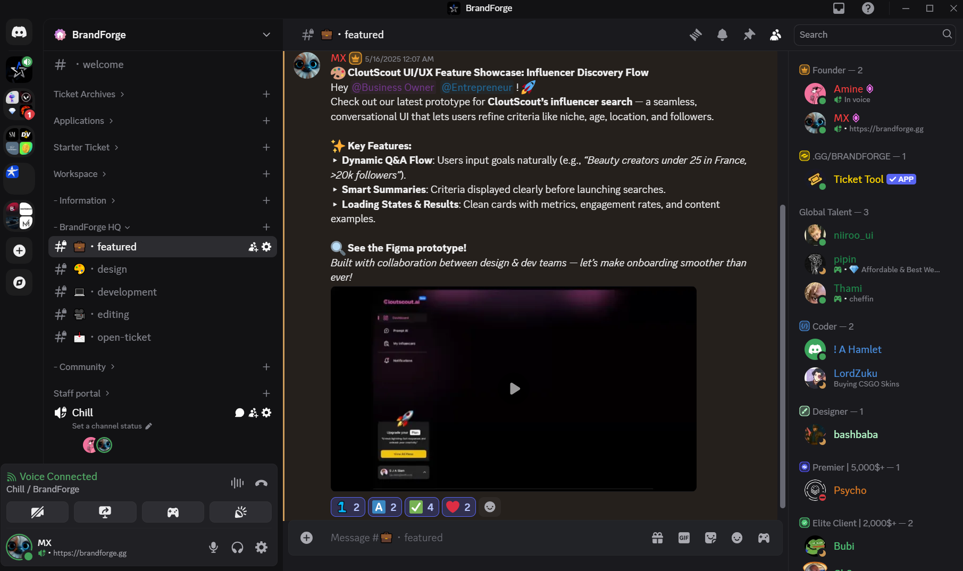Expand Information category
This screenshot has height=571, width=963.
pyautogui.click(x=85, y=200)
